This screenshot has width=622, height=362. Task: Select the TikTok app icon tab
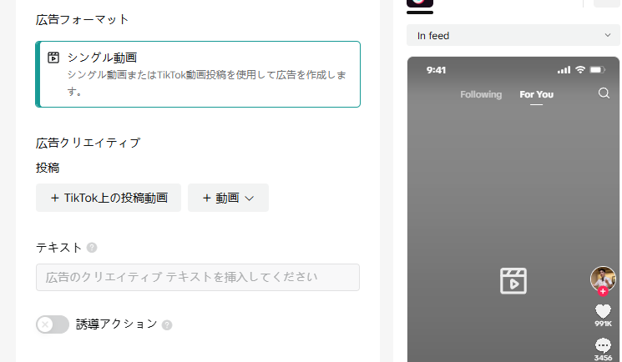pos(420,4)
